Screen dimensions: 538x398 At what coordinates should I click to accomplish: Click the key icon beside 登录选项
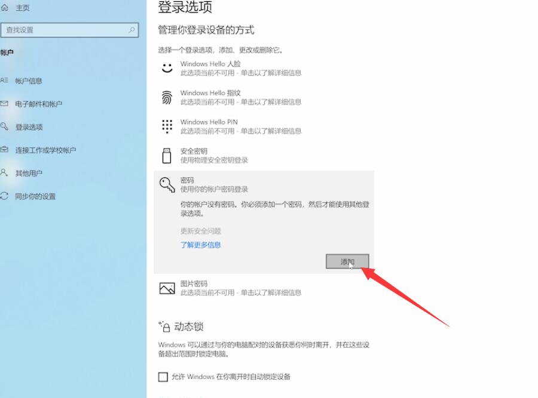tap(4, 127)
